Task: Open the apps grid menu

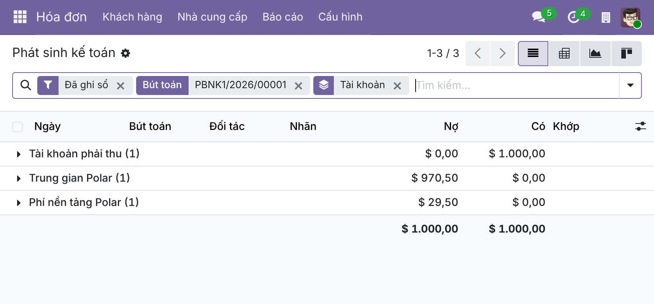Action: tap(20, 17)
